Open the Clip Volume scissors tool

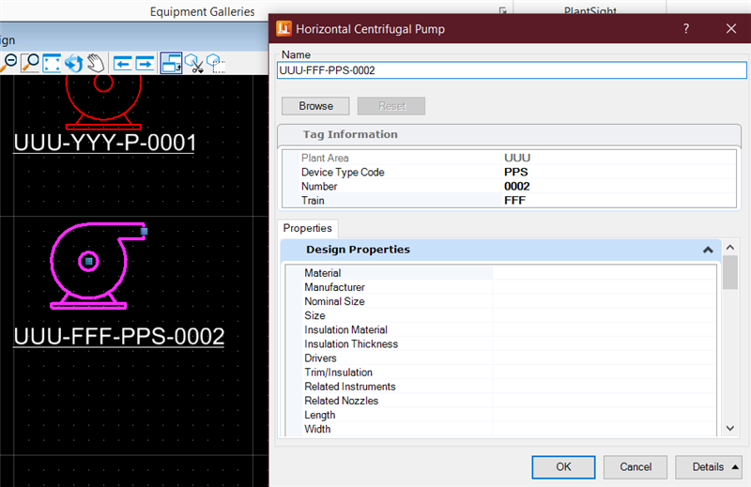pyautogui.click(x=194, y=63)
